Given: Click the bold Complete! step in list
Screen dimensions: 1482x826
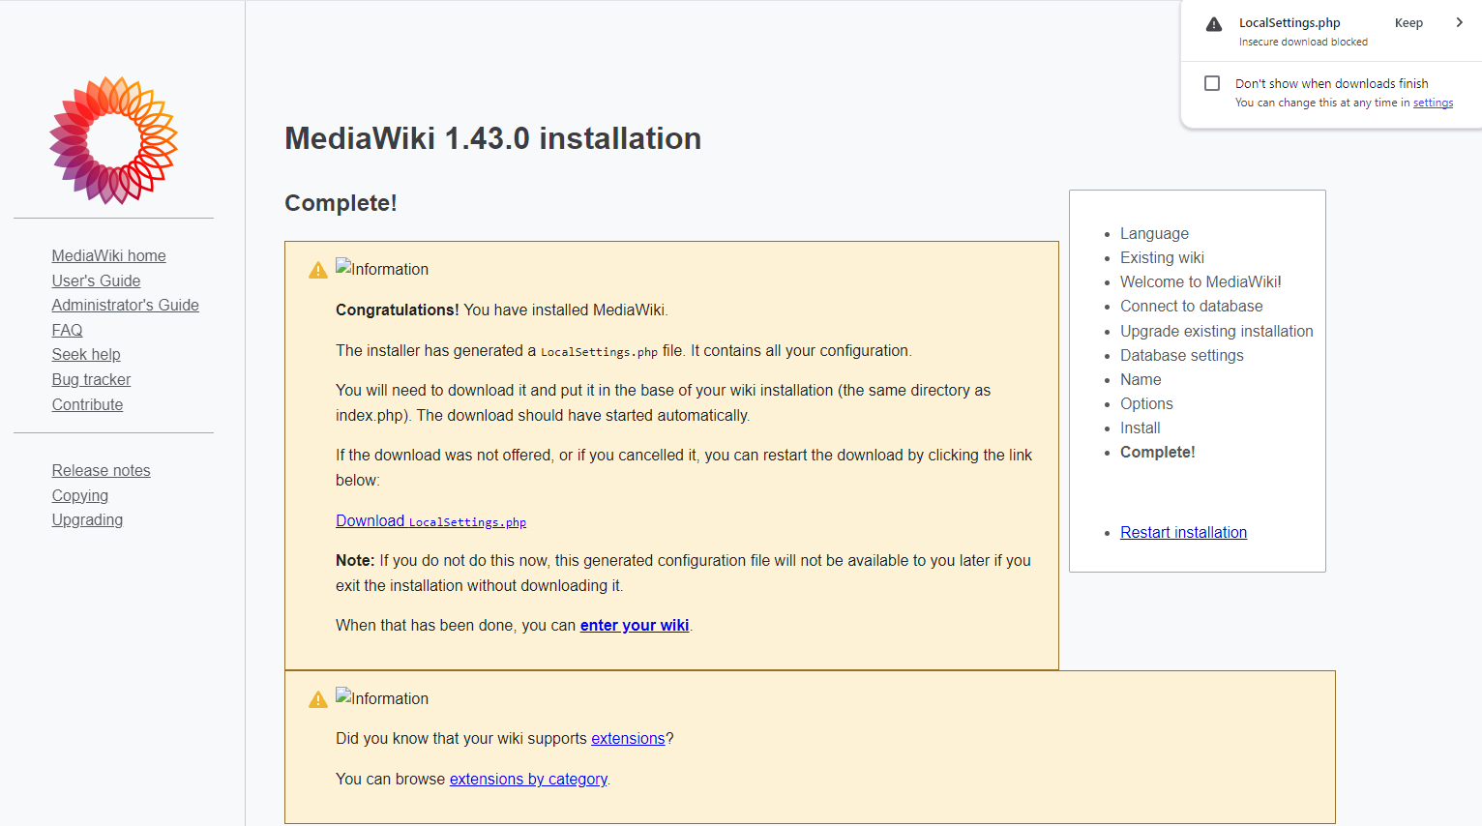Looking at the screenshot, I should coord(1157,452).
